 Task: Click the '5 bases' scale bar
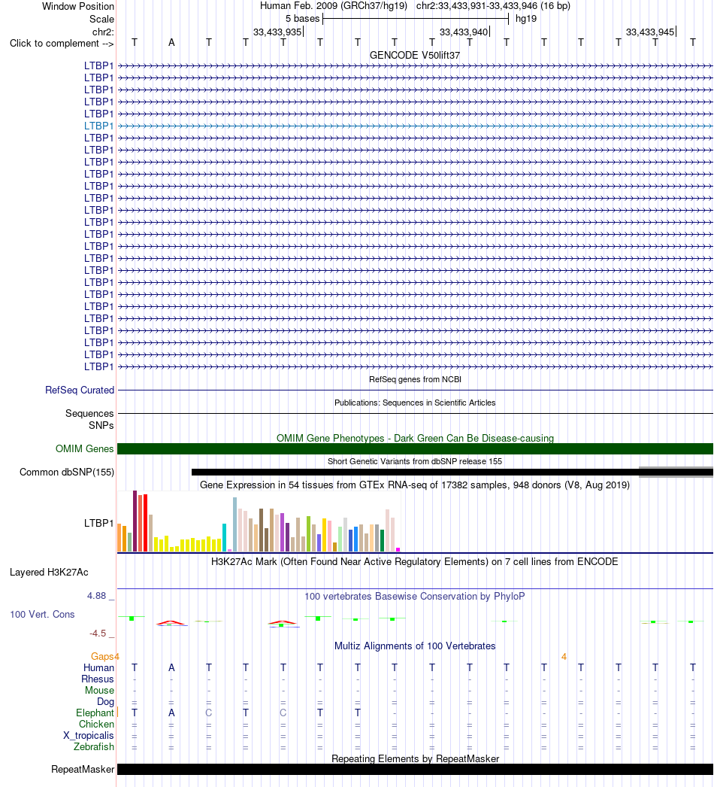[x=416, y=19]
